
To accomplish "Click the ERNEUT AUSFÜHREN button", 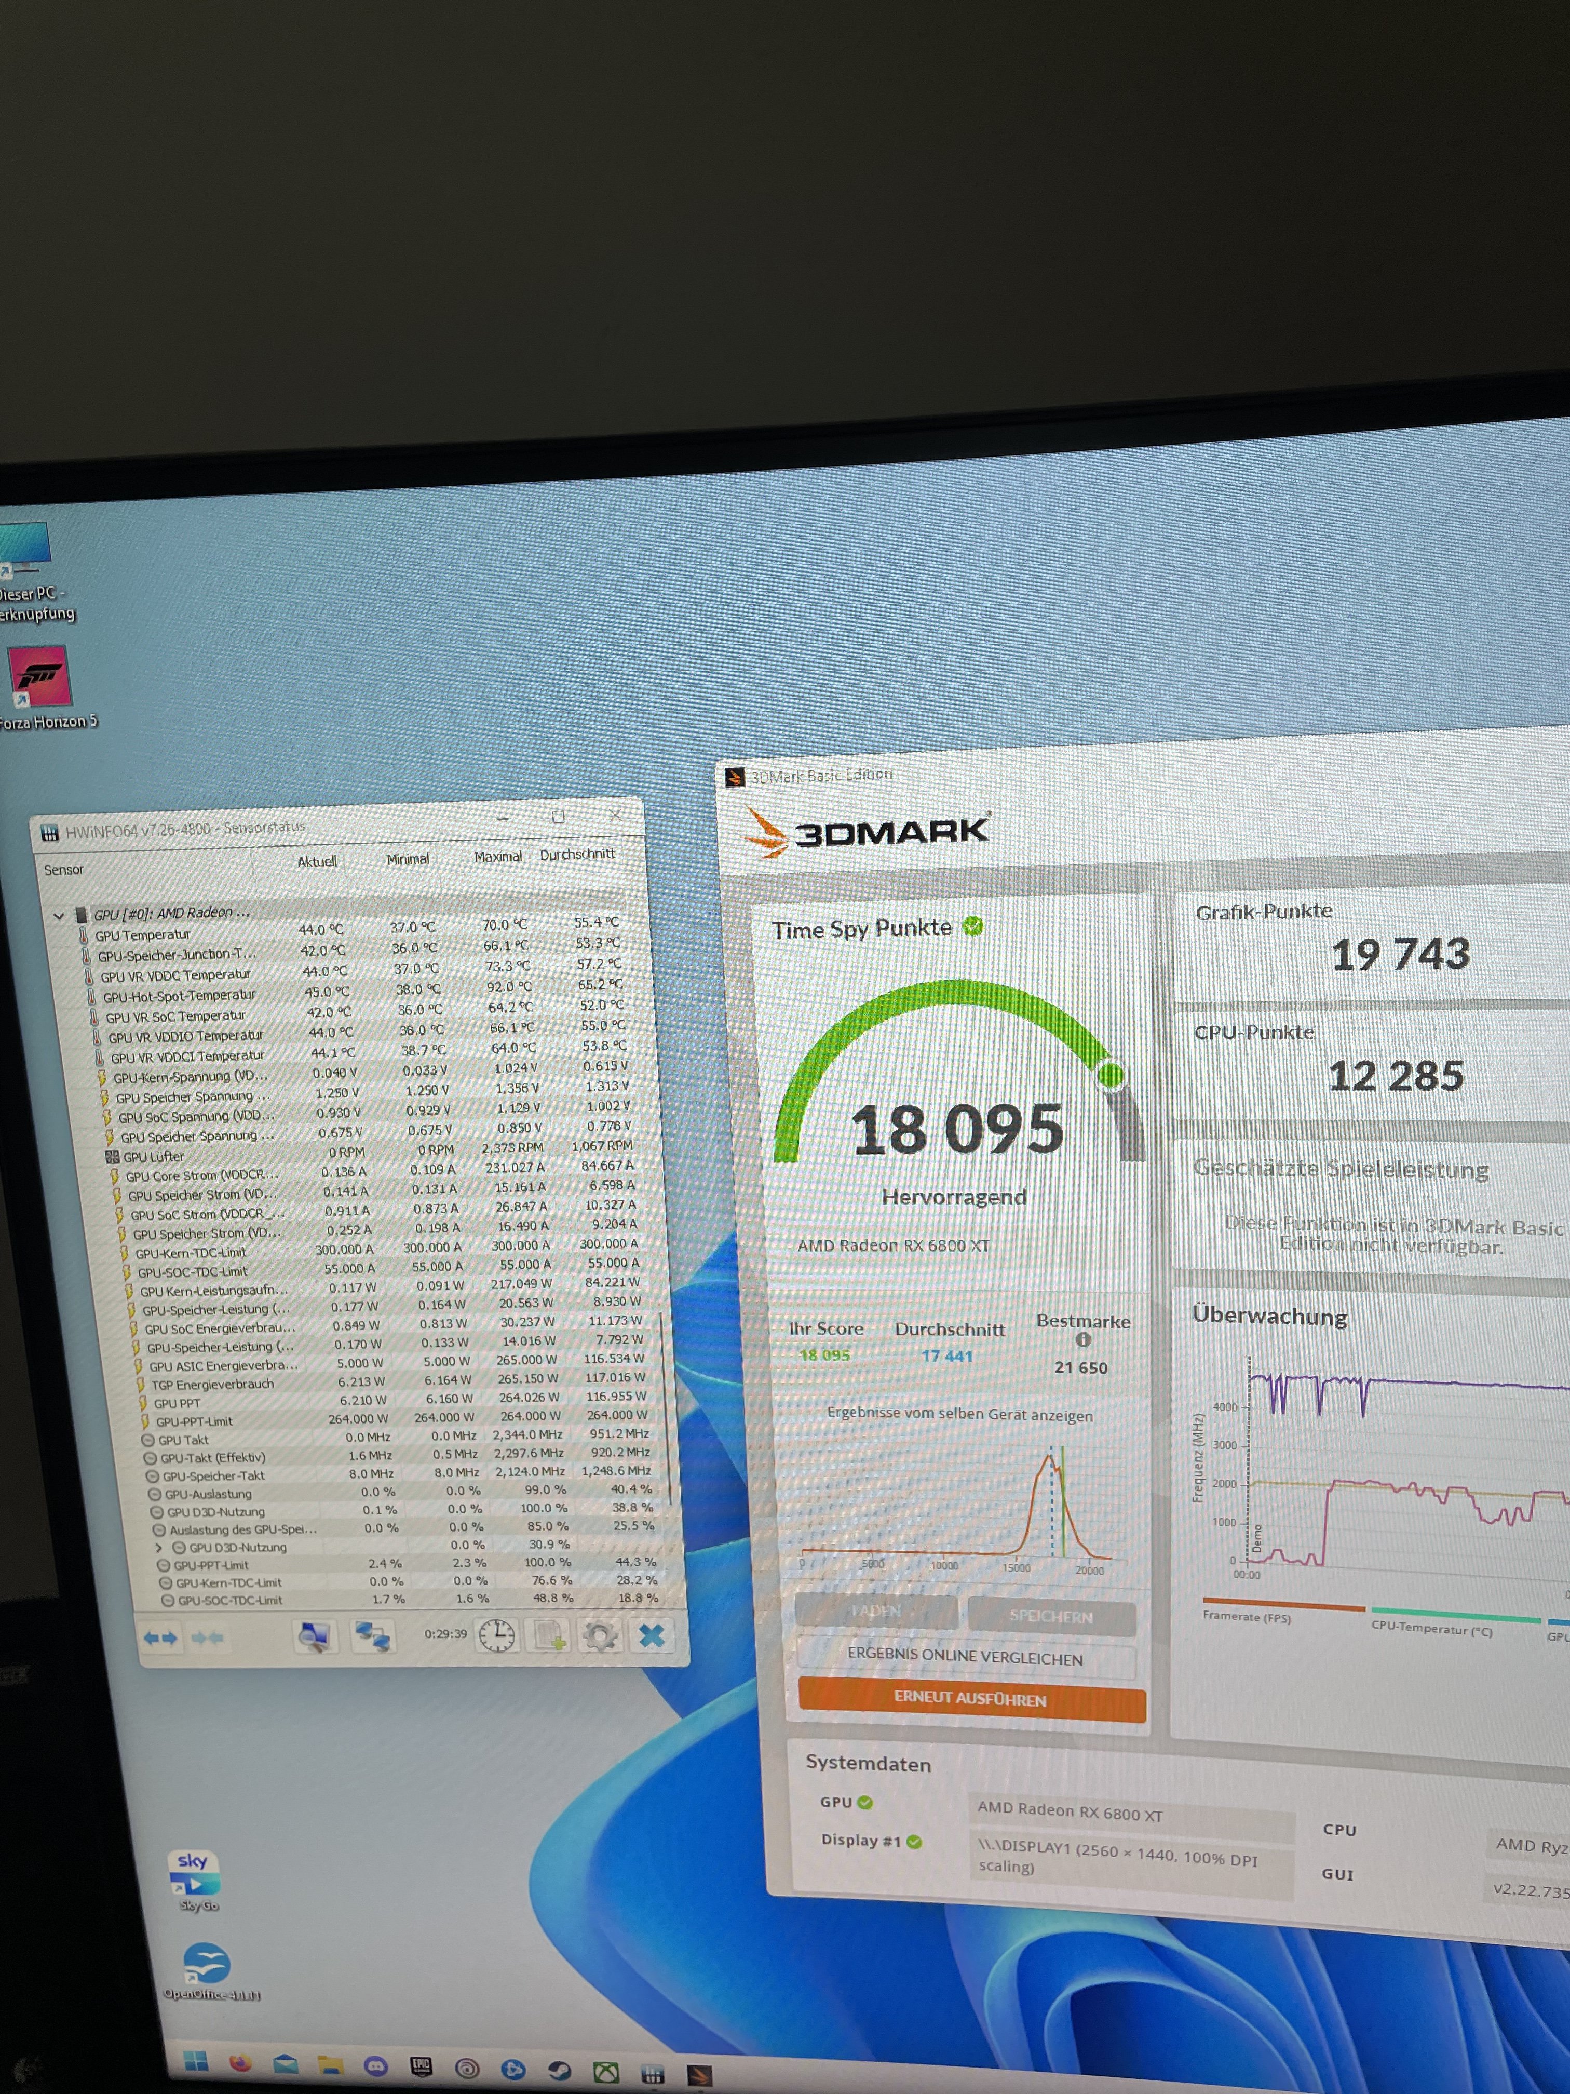I will [971, 1698].
